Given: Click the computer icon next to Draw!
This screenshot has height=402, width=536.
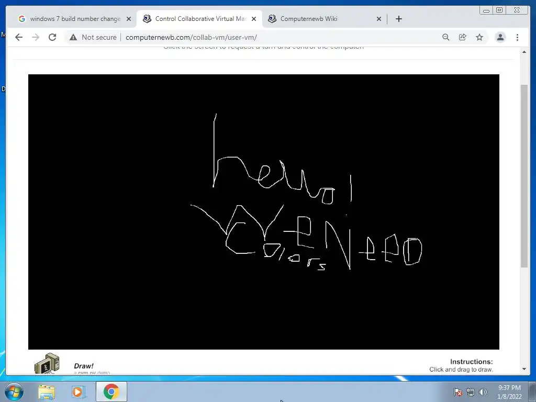Looking at the screenshot, I should tap(47, 364).
